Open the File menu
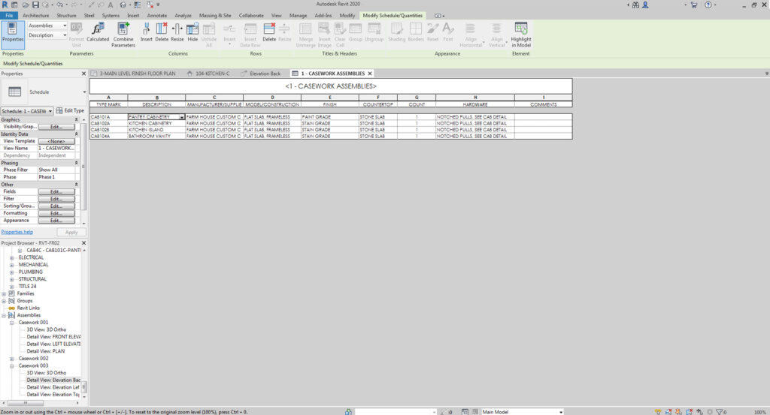Screen dimensions: 770x415 pos(9,16)
